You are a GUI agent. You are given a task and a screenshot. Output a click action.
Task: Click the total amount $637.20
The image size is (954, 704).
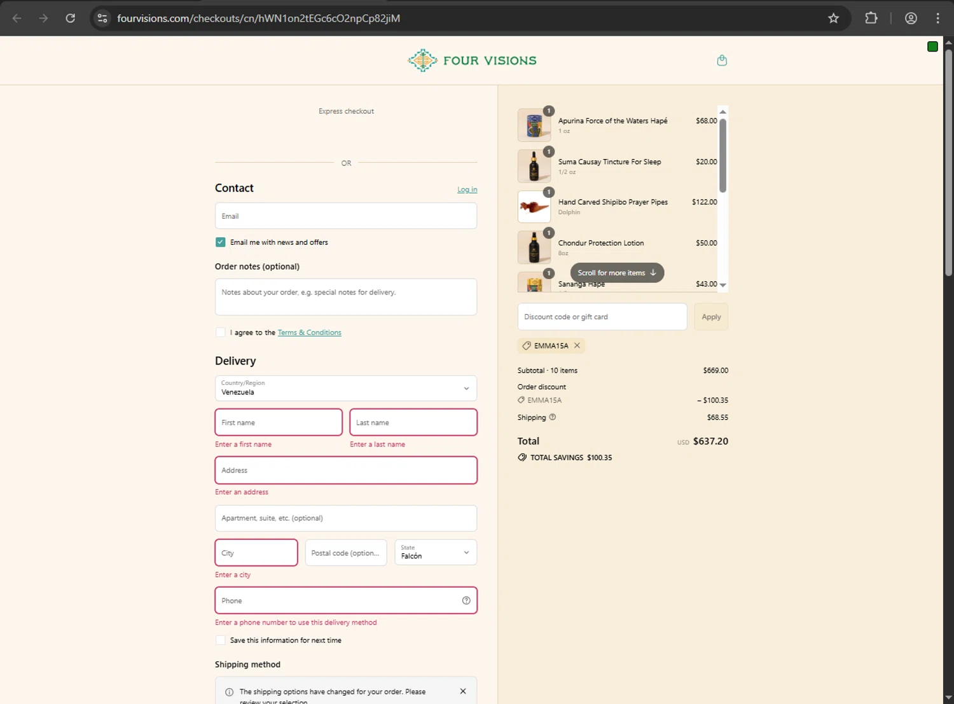pyautogui.click(x=710, y=441)
